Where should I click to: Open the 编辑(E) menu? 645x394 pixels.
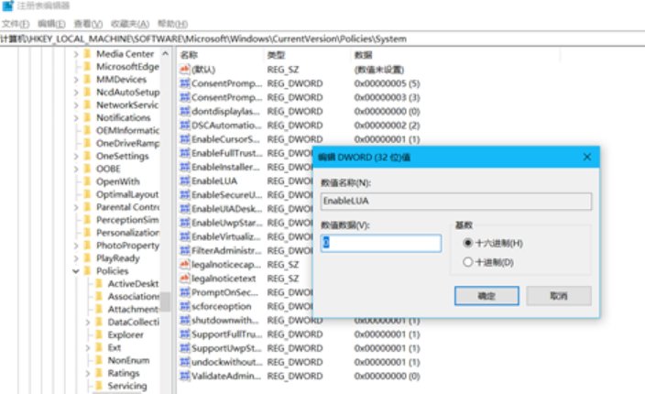(51, 24)
